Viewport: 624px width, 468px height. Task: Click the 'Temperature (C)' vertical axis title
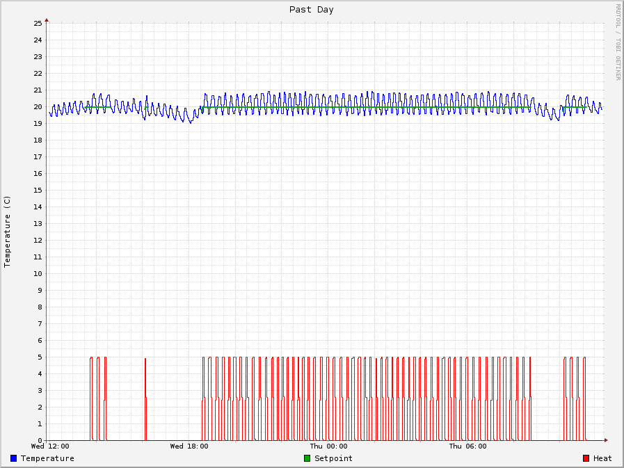point(7,232)
